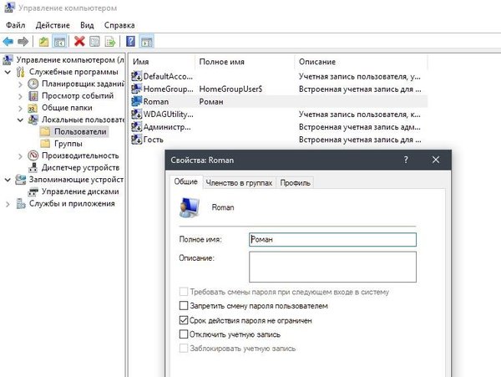501x377 pixels.
Task: Select the Roman user row
Action: click(x=279, y=101)
